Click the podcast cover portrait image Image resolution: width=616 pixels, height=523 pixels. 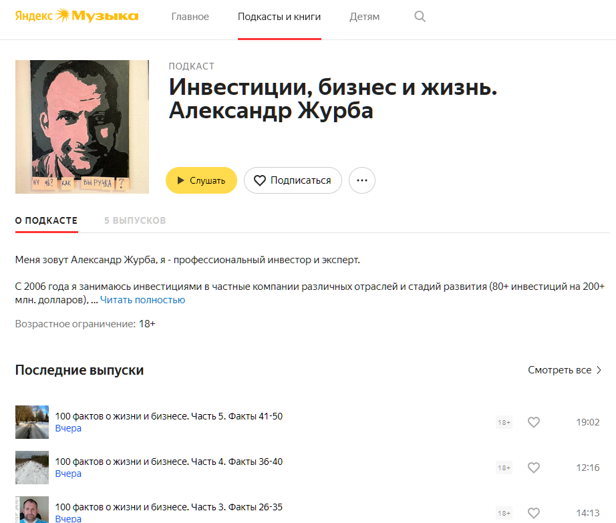pyautogui.click(x=82, y=127)
